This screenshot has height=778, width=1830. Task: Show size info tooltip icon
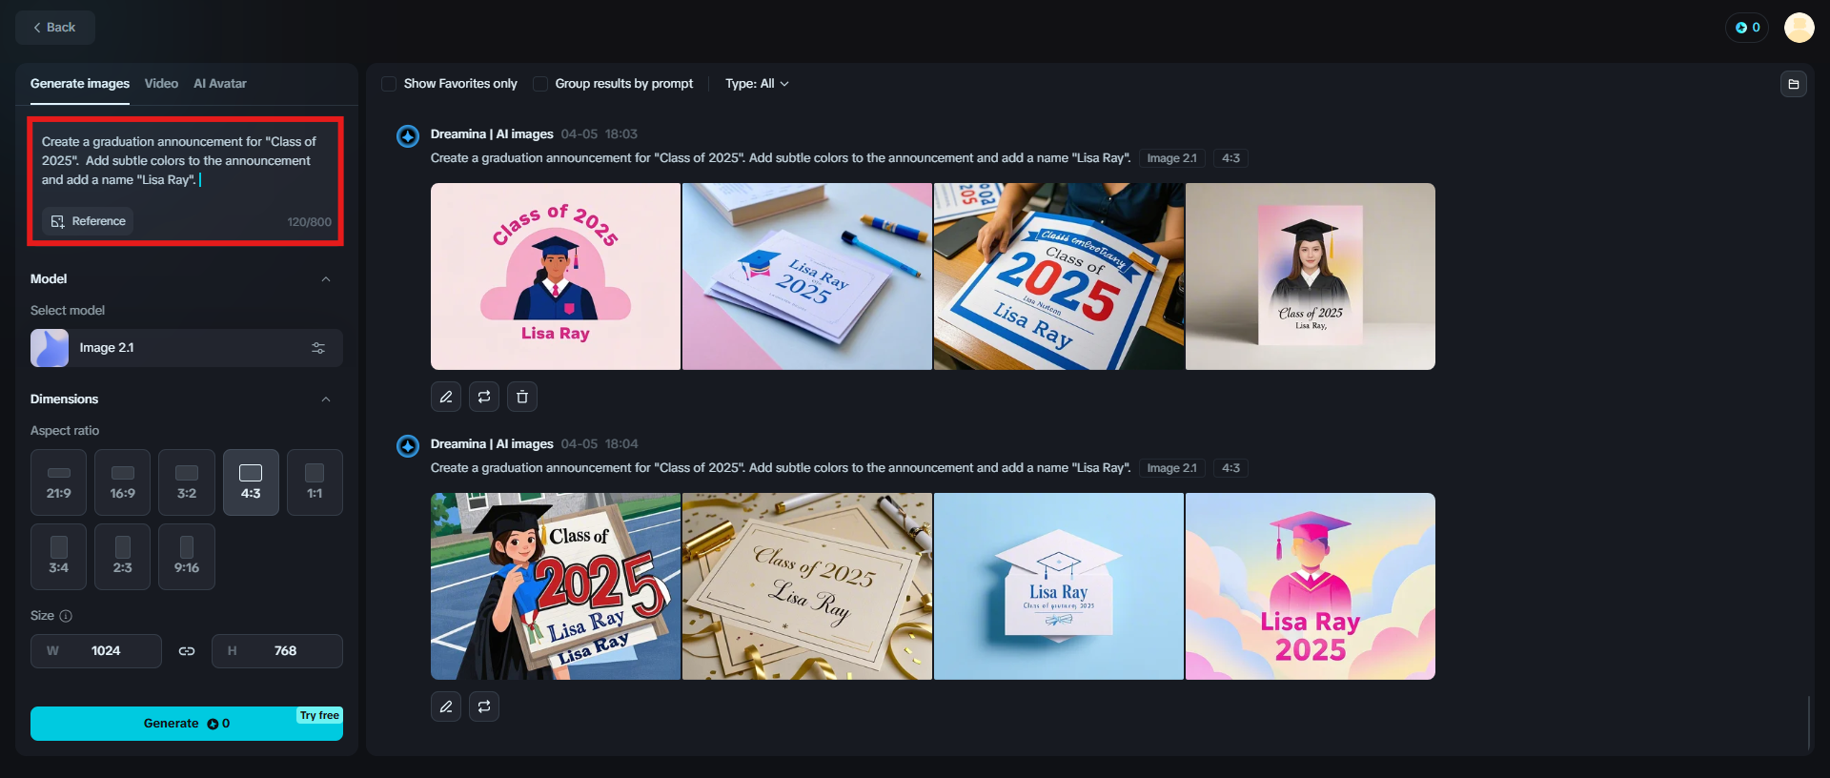pyautogui.click(x=66, y=616)
